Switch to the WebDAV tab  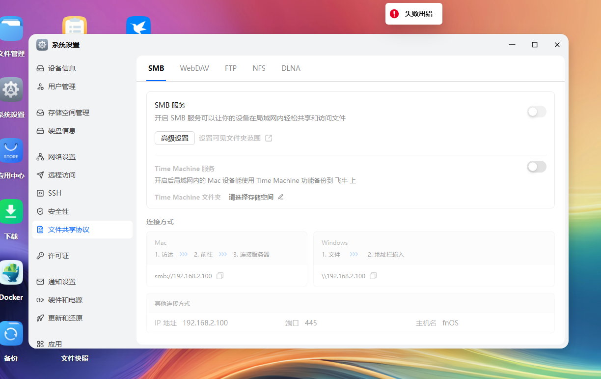click(194, 68)
